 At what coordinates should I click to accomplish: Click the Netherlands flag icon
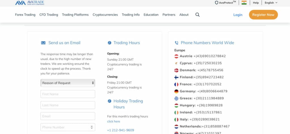pyautogui.click(x=176, y=127)
